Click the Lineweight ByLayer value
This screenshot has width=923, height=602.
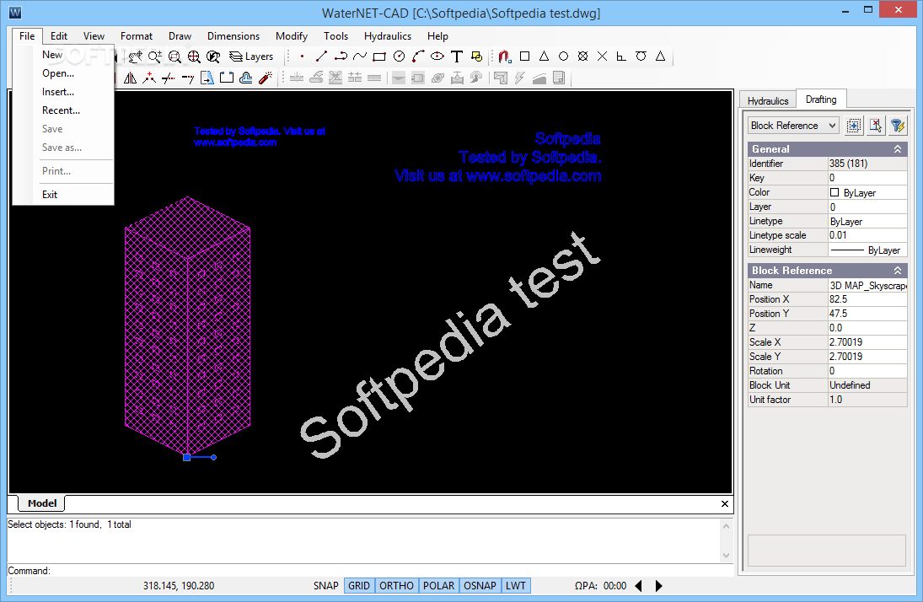(x=867, y=250)
